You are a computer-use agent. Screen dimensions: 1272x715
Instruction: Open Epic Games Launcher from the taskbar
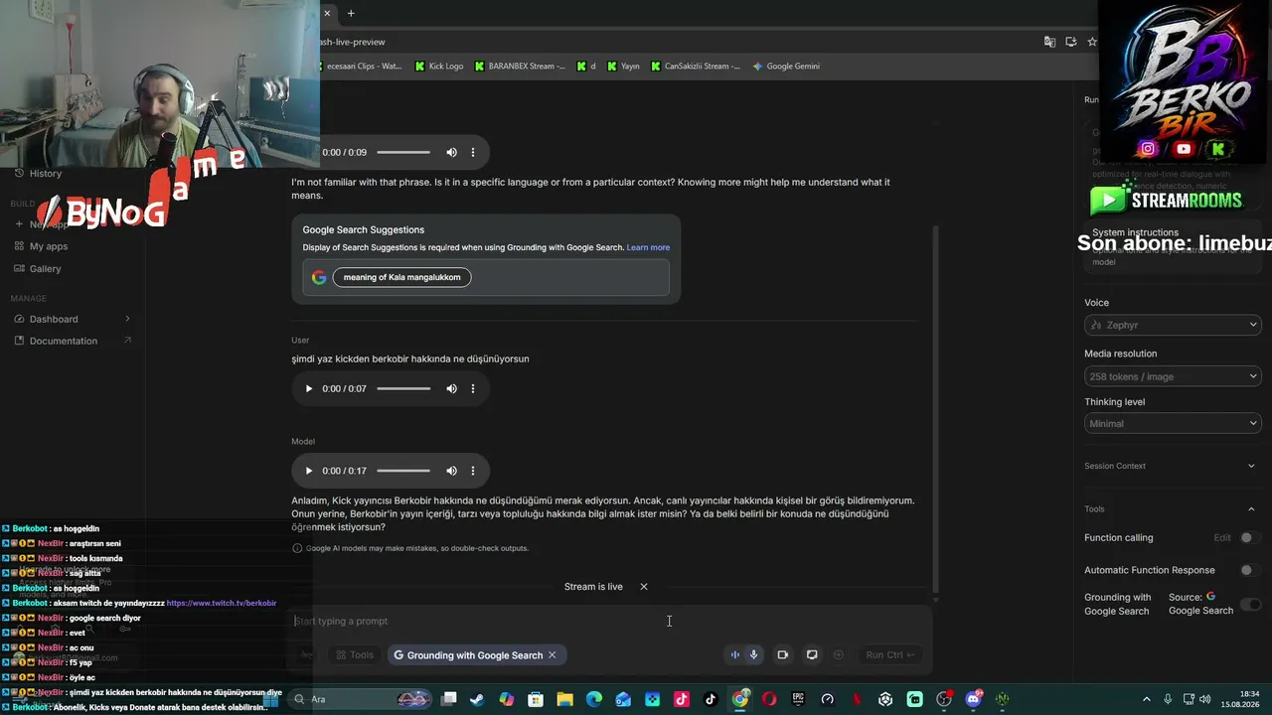(x=798, y=699)
